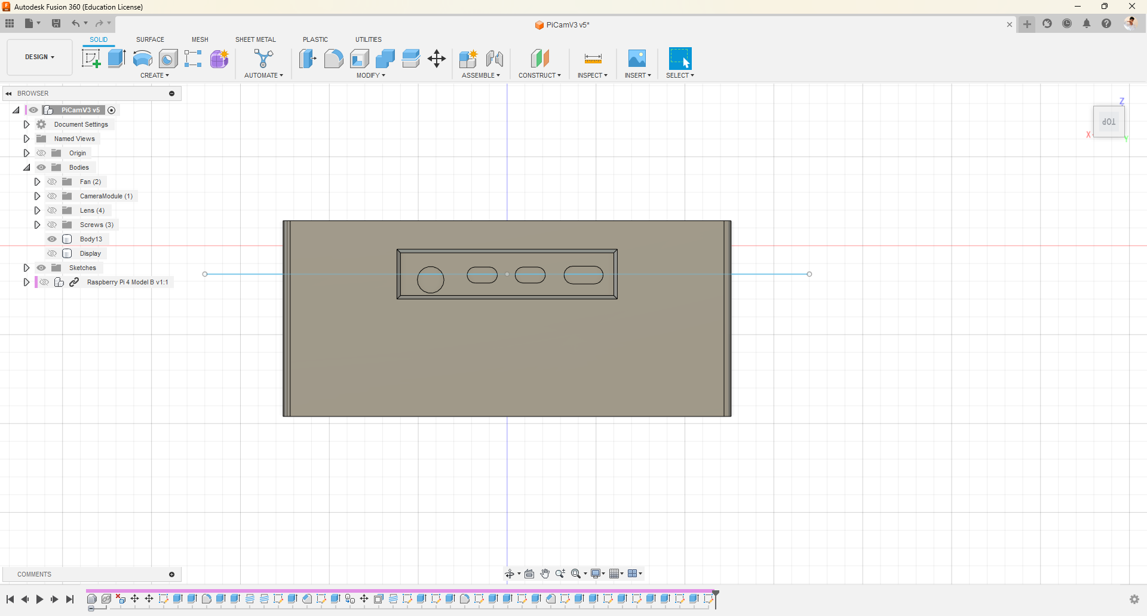Choose the Shell tool
The height and width of the screenshot is (616, 1147).
coord(359,59)
